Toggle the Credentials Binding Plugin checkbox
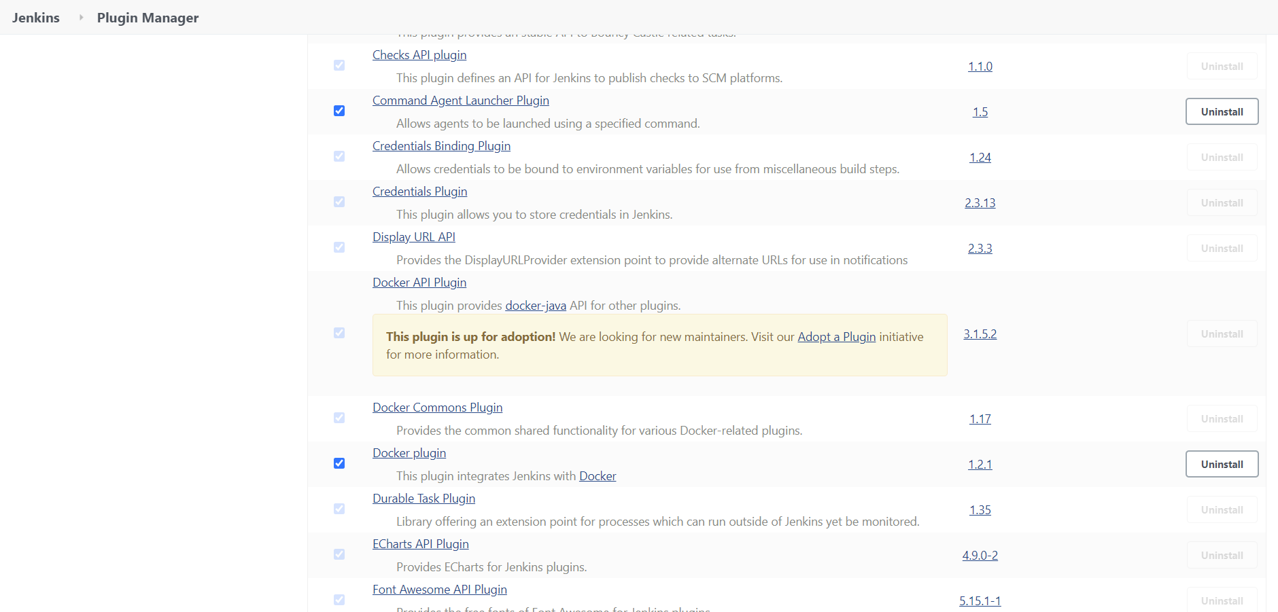This screenshot has width=1278, height=612. tap(339, 156)
